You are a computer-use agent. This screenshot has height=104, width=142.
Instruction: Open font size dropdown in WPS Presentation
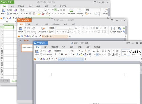[74, 28]
